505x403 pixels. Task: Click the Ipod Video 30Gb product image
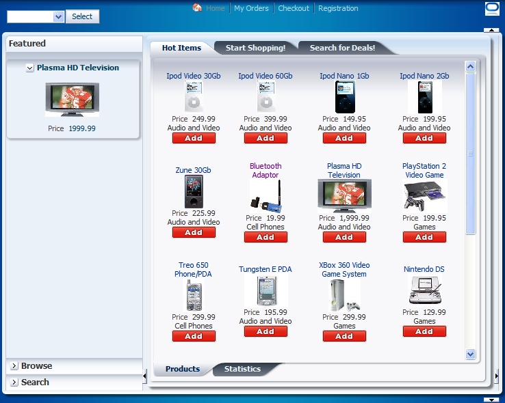(x=194, y=97)
